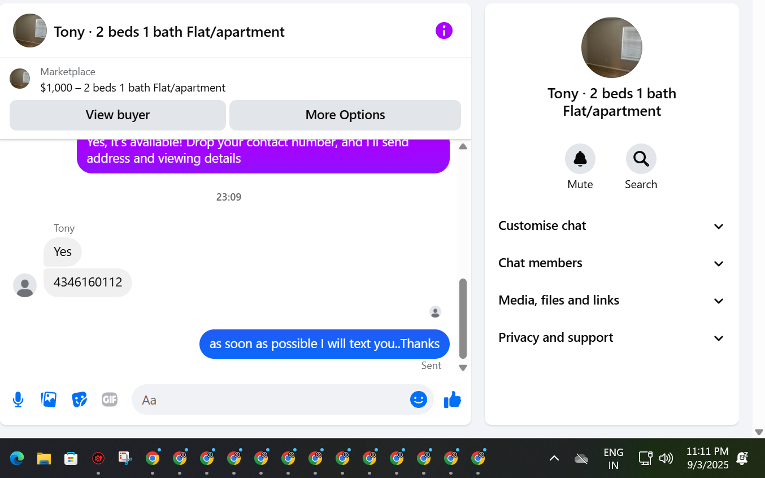Open conversation information with the purple info icon
The width and height of the screenshot is (765, 478).
pos(444,31)
